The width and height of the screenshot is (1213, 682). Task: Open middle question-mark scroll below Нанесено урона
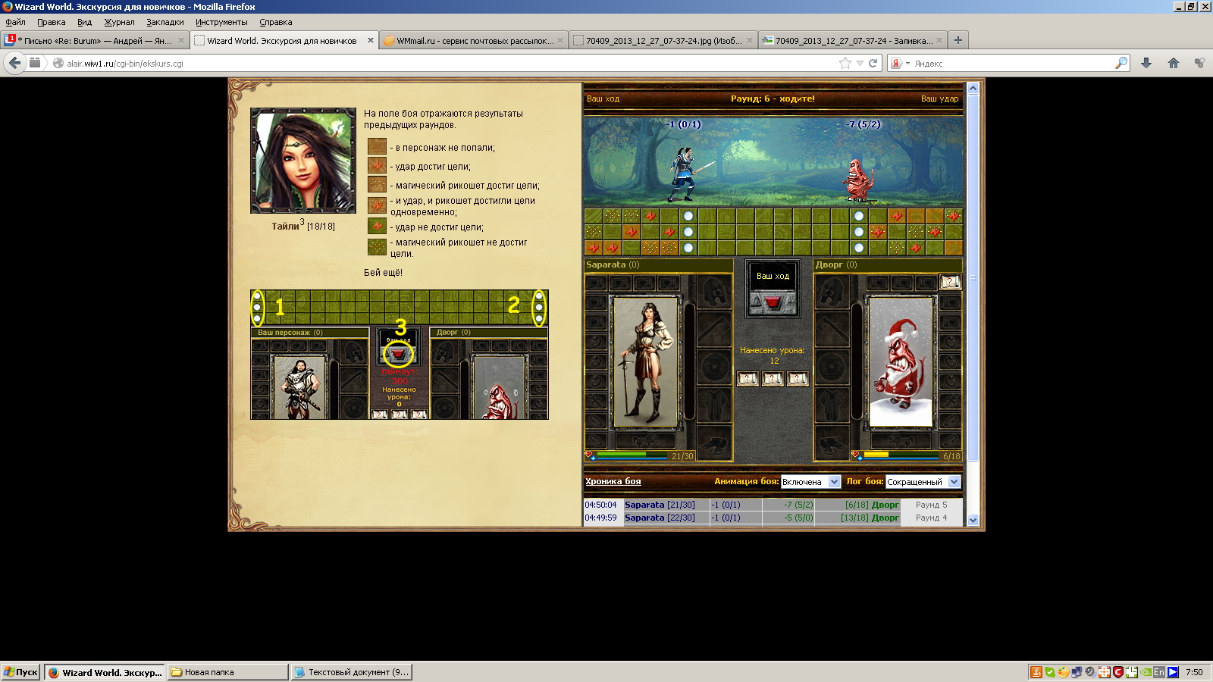pos(773,379)
